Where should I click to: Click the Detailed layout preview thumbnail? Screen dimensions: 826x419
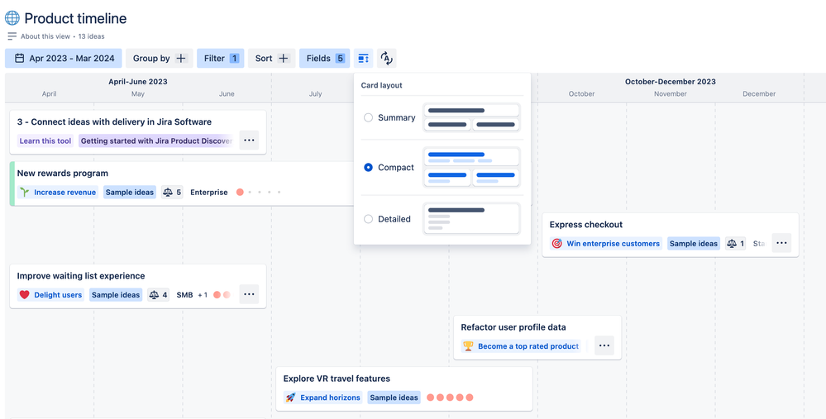[472, 219]
